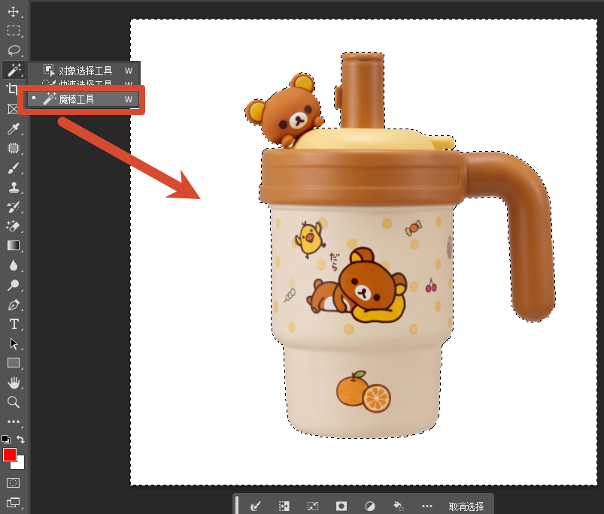Select the Zoom magnifier tool

14,402
